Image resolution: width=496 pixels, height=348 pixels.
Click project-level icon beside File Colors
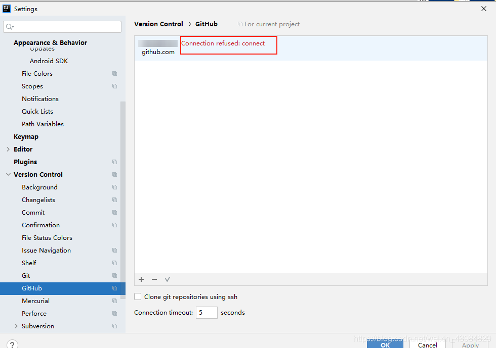tap(114, 74)
